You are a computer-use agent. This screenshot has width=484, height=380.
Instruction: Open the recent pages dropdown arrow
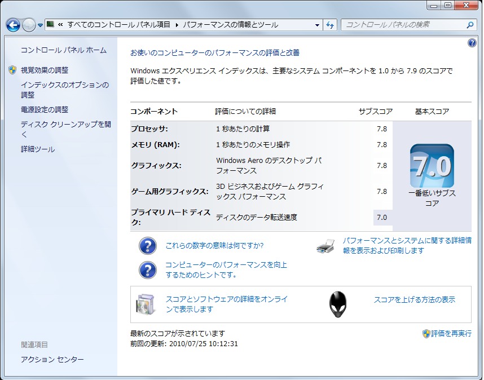pyautogui.click(x=40, y=25)
